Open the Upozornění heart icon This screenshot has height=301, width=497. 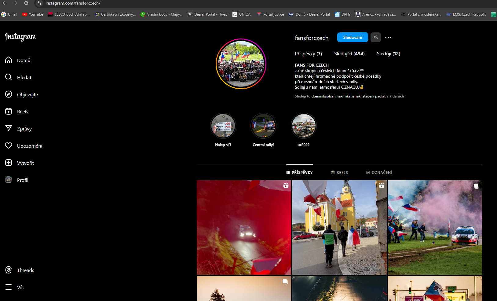(9, 146)
